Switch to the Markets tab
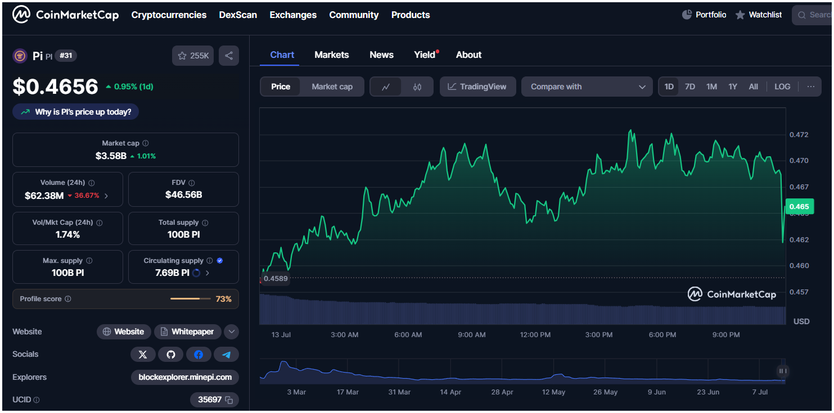834x413 pixels. pyautogui.click(x=332, y=55)
